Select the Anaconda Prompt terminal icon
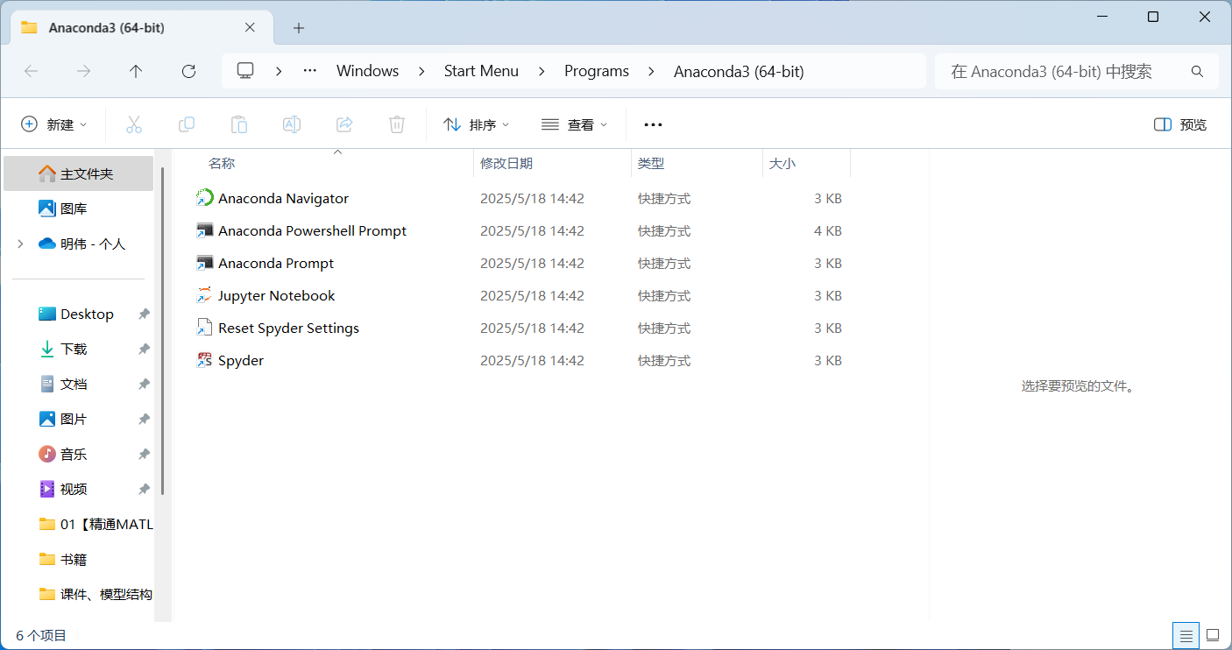Image resolution: width=1232 pixels, height=650 pixels. (204, 263)
